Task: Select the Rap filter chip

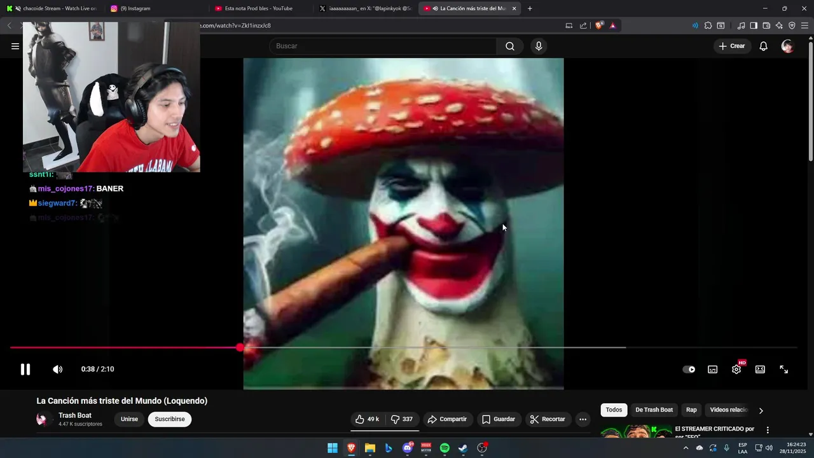Action: click(x=691, y=410)
